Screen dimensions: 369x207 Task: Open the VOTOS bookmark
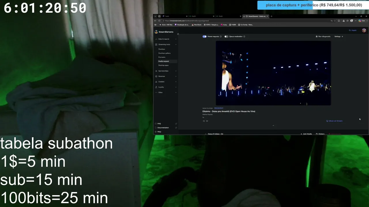point(211,25)
